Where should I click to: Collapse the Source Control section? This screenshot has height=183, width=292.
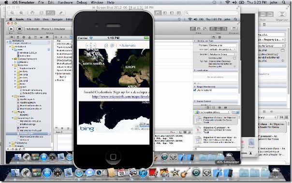click(195, 101)
